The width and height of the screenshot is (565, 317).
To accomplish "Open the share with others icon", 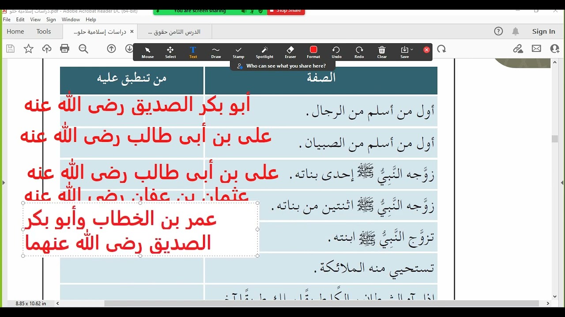I will click(555, 49).
